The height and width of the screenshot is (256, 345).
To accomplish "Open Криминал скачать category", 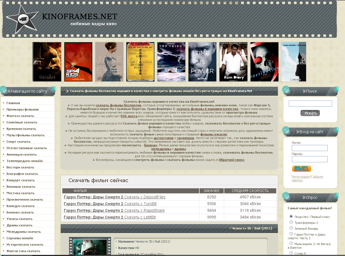I will tap(21, 129).
